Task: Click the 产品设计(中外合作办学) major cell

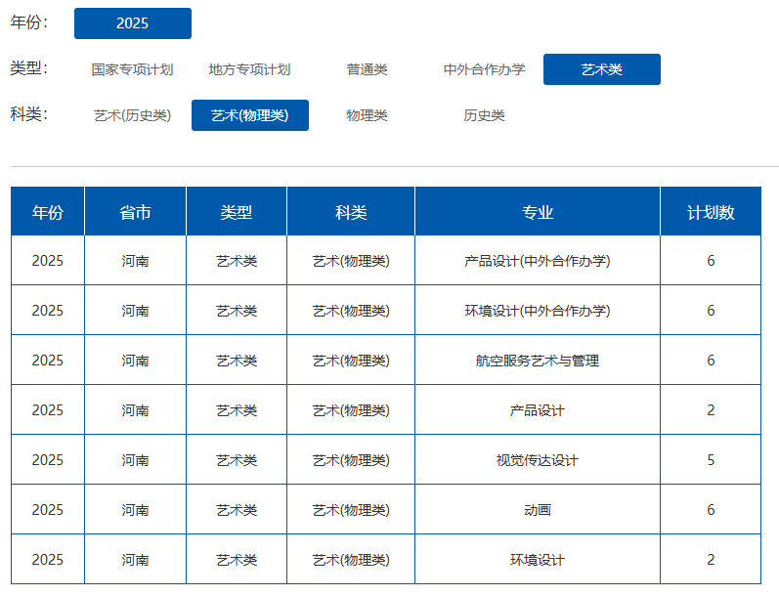Action: [x=538, y=261]
